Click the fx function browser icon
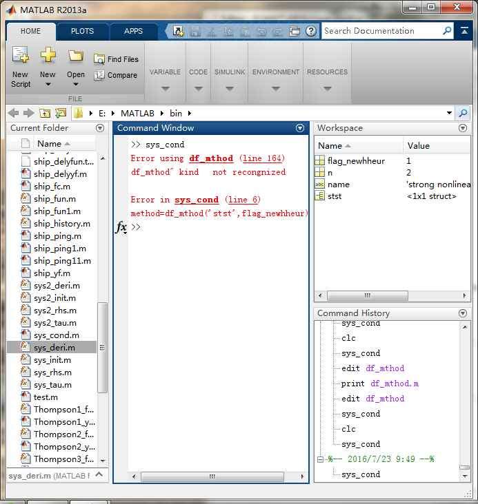The width and height of the screenshot is (478, 504). coord(121,227)
